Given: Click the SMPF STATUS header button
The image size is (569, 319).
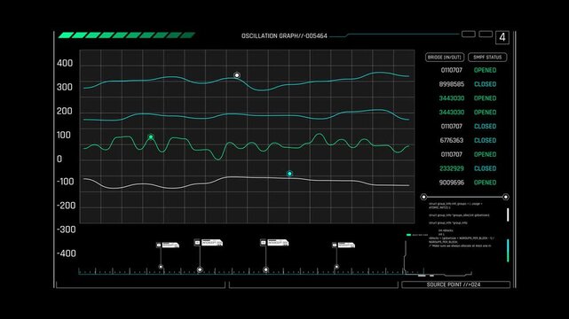Looking at the screenshot, I should [x=487, y=58].
